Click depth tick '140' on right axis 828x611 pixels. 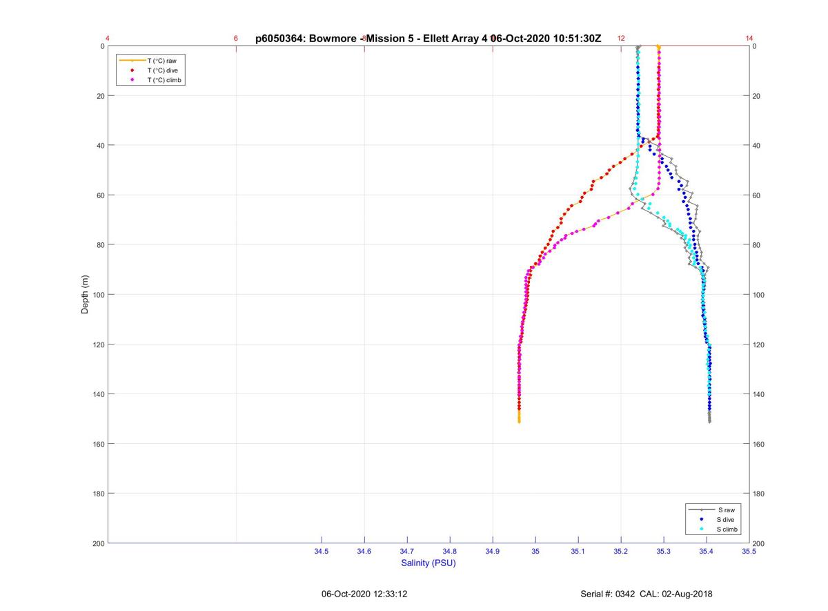[760, 394]
